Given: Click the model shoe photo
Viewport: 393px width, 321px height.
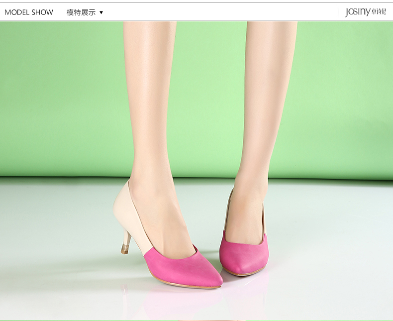Looking at the screenshot, I should (x=196, y=171).
